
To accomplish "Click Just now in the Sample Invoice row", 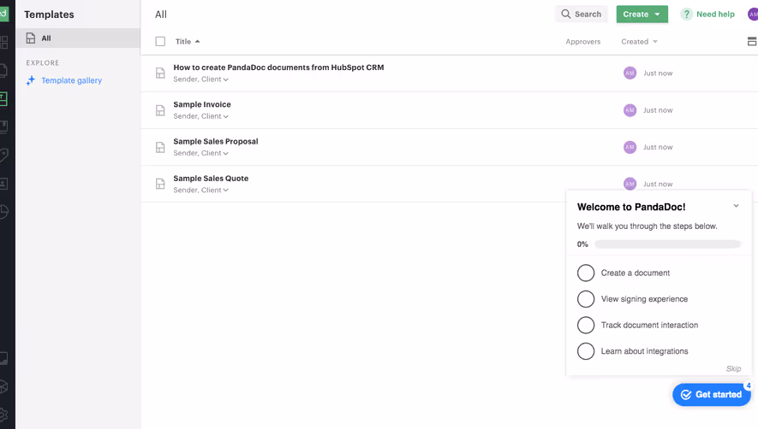I will tap(658, 110).
